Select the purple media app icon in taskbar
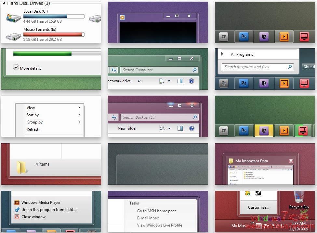317x233 pixels. coord(264,37)
